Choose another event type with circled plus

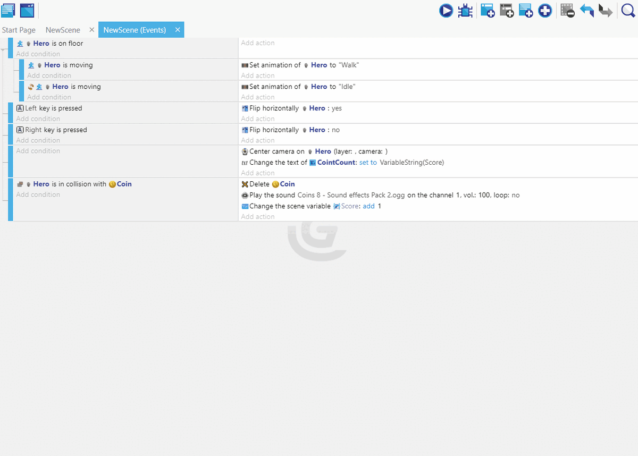click(545, 11)
